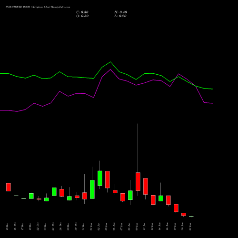Select the red candle above 07 Jan

[123, 197]
